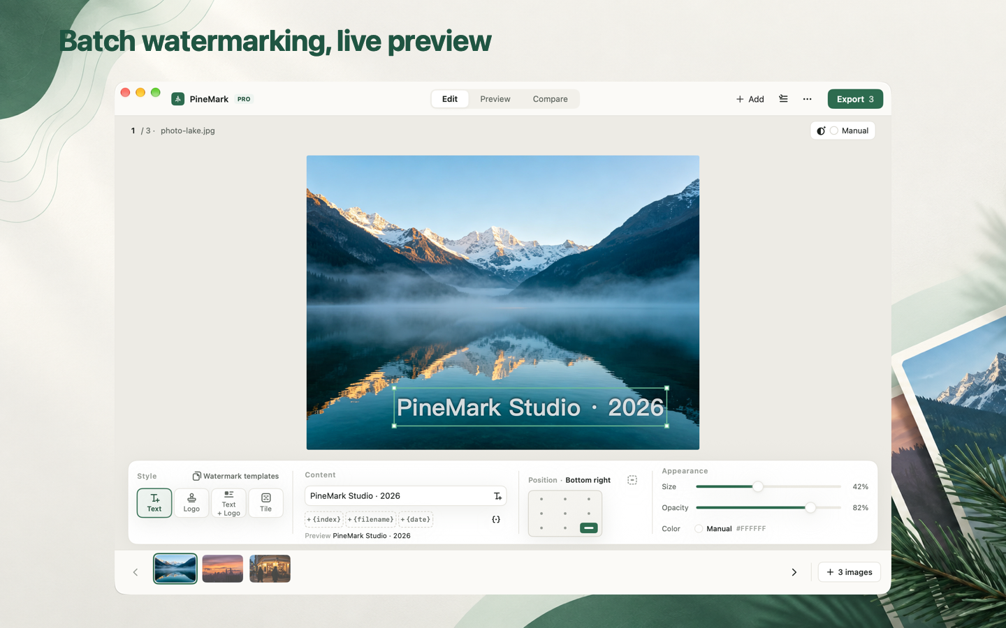Click the PineMark pine tree app icon
1006x628 pixels.
(178, 99)
